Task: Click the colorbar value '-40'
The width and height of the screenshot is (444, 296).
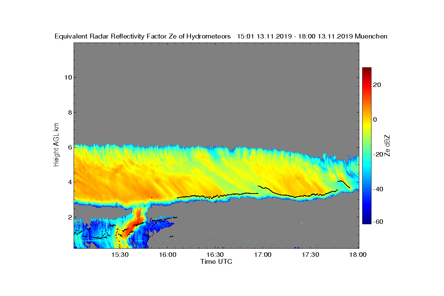Action: coord(379,189)
